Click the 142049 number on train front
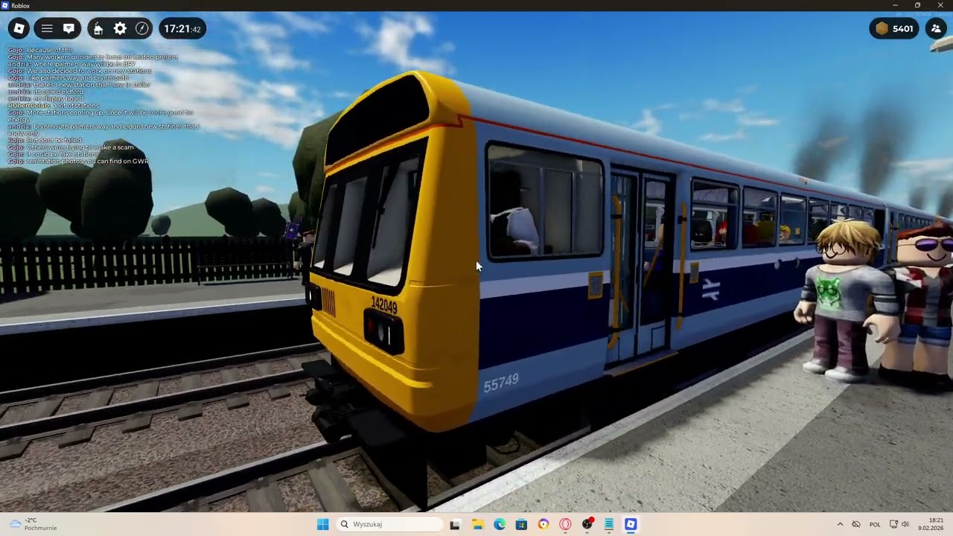This screenshot has height=536, width=953. [384, 305]
